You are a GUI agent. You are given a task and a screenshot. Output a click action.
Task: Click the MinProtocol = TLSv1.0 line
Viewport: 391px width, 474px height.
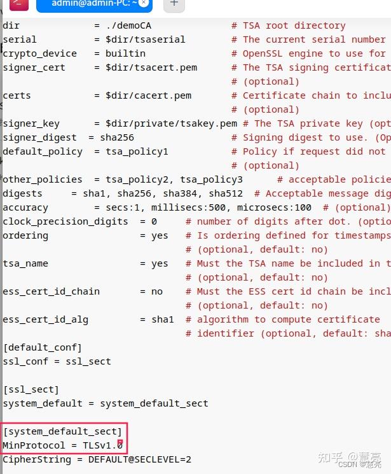[63, 445]
